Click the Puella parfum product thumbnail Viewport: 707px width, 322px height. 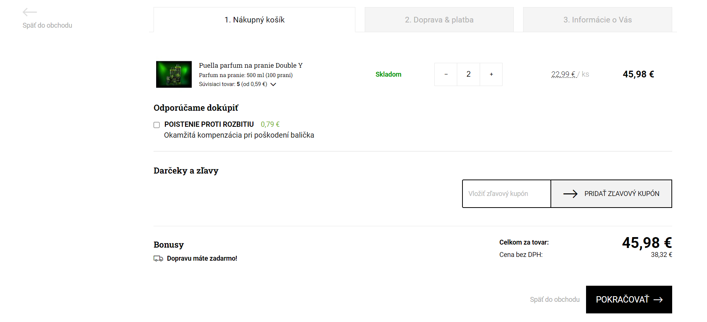pos(174,74)
